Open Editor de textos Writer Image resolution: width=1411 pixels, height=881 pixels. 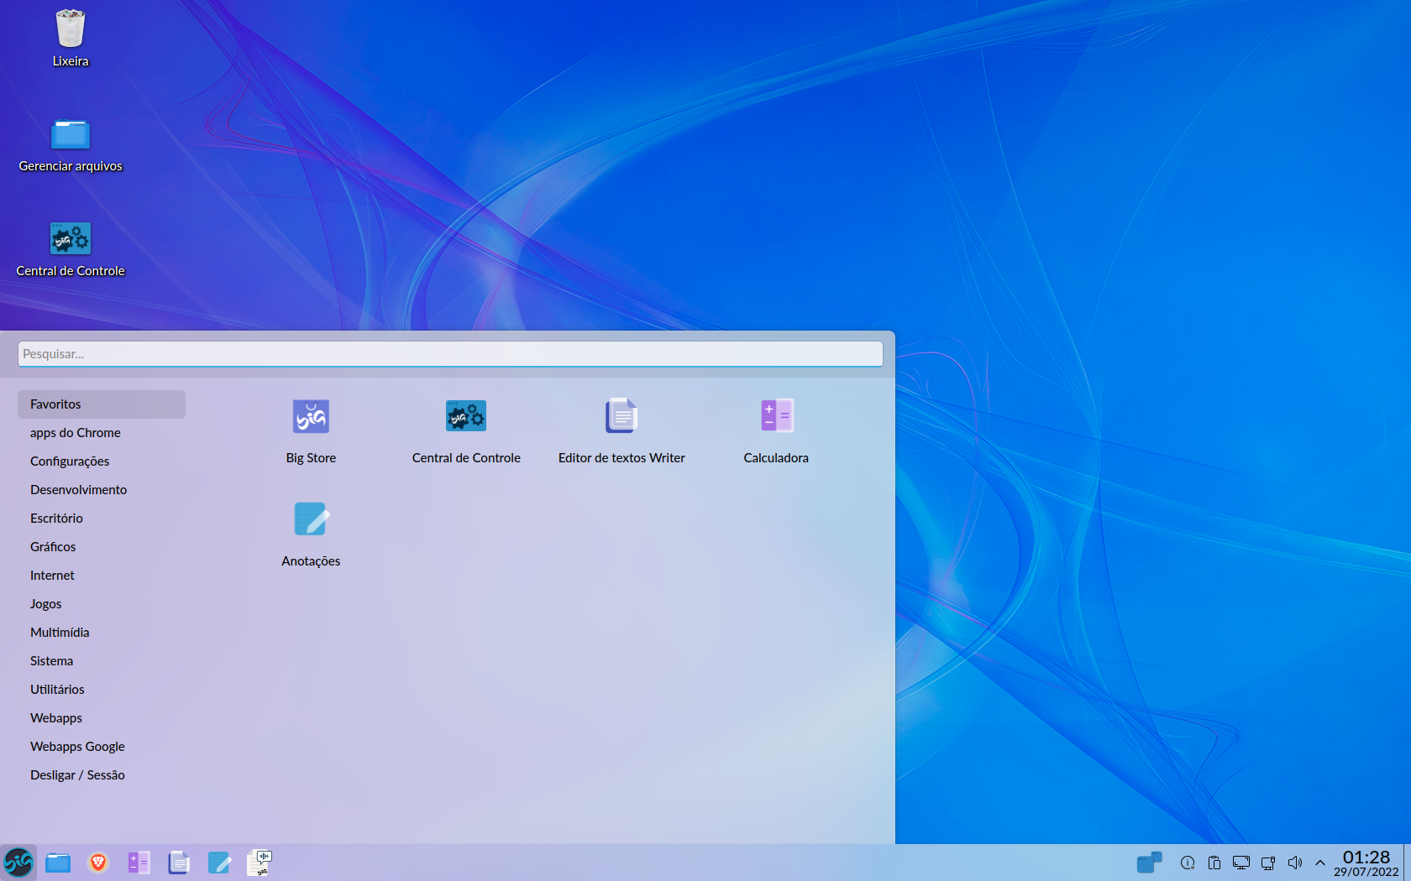pos(622,431)
